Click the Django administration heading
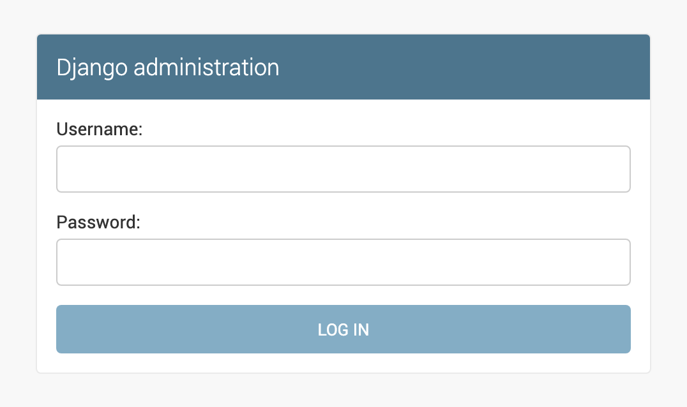 click(168, 68)
